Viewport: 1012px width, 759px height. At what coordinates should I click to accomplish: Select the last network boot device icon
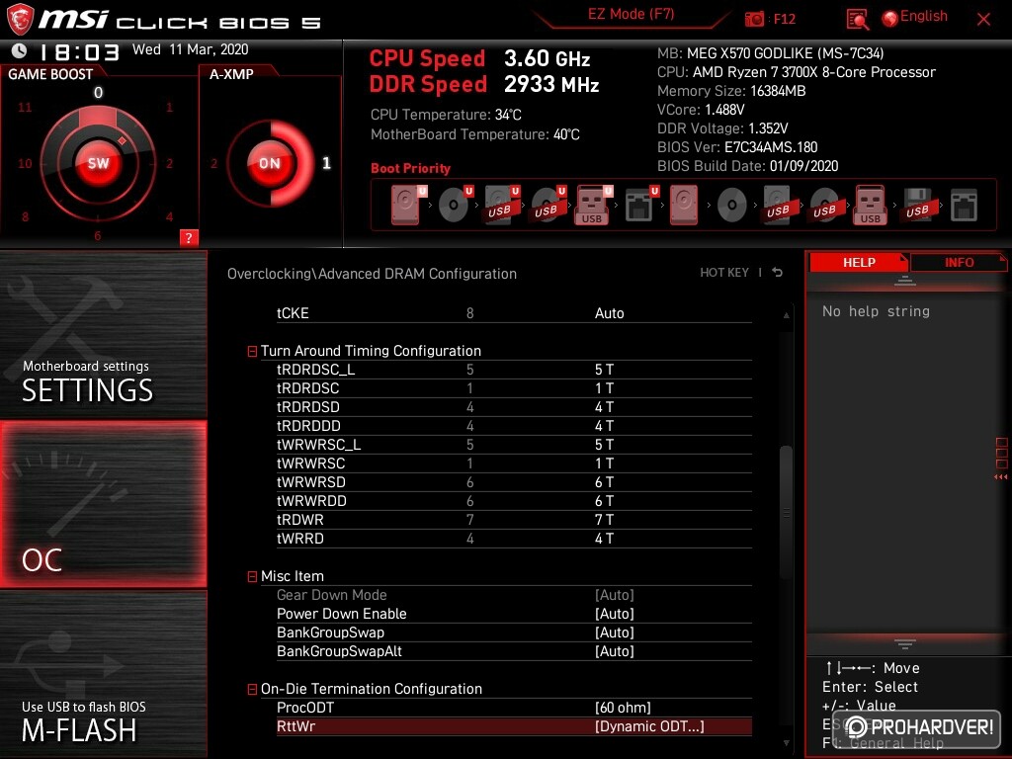(x=964, y=206)
